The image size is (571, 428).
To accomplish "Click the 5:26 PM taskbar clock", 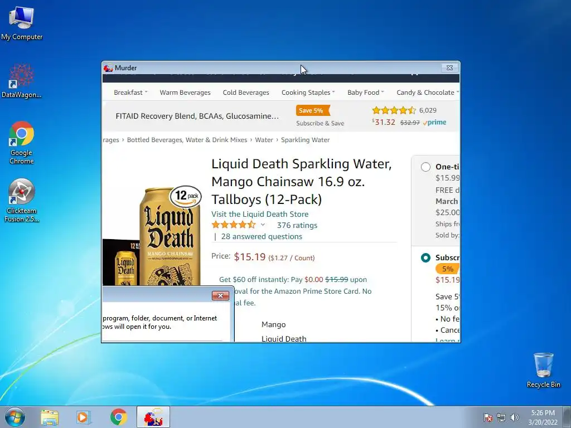I will click(x=543, y=417).
